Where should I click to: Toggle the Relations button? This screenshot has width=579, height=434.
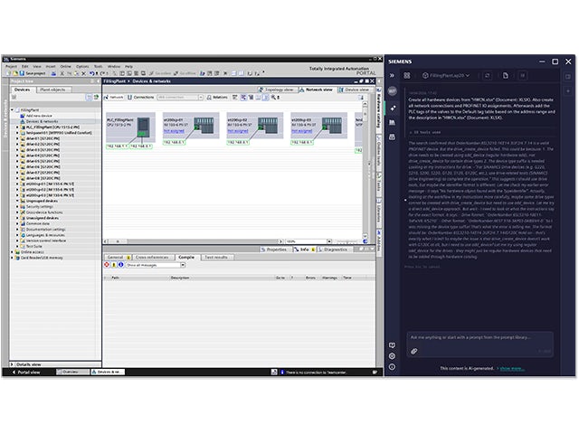tap(217, 98)
